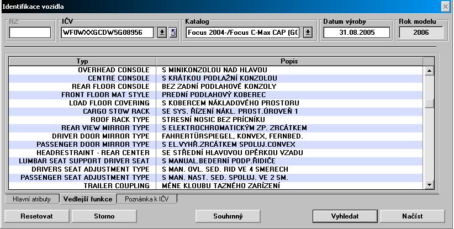Switch to the Hlavní atributy tab

pyautogui.click(x=31, y=199)
